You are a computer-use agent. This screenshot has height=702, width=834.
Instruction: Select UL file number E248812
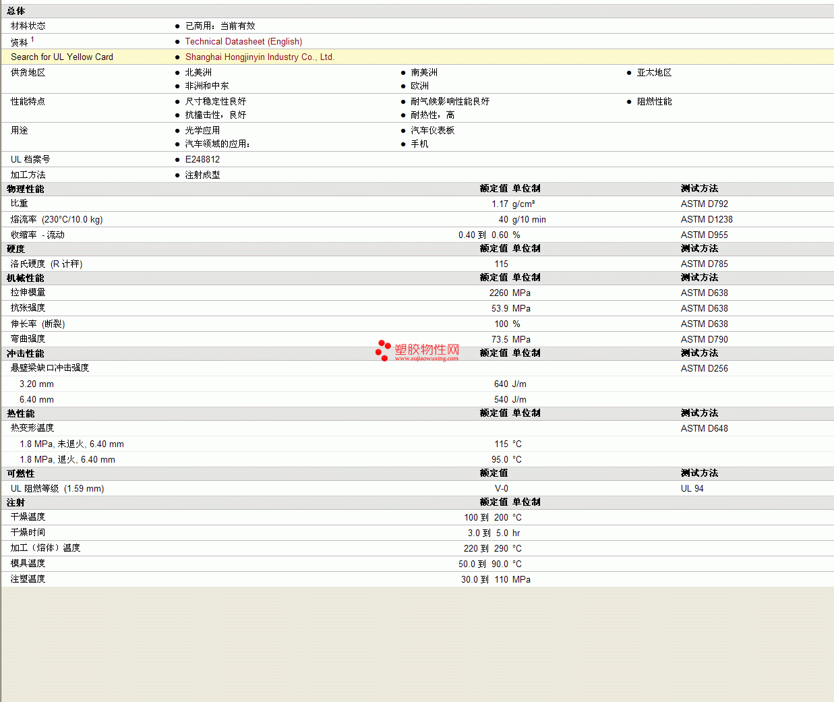(202, 160)
